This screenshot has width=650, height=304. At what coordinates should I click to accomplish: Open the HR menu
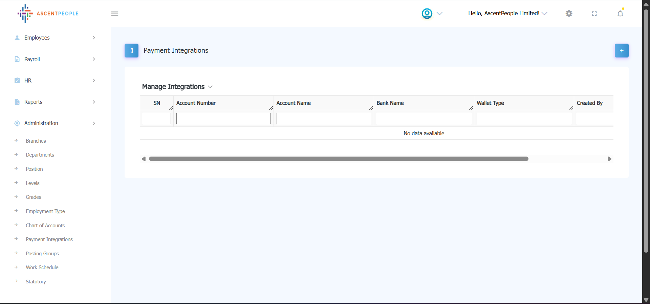pyautogui.click(x=28, y=80)
